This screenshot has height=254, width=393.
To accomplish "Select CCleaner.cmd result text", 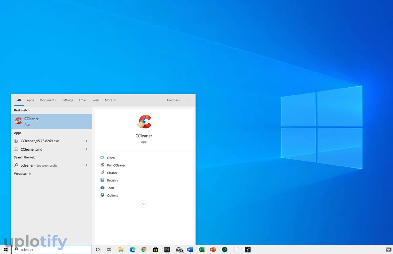I will pos(31,149).
